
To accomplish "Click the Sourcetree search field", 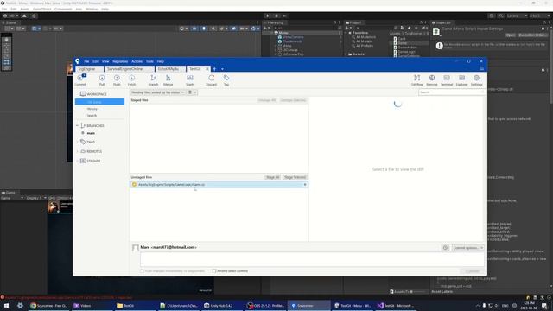I will 451,92.
